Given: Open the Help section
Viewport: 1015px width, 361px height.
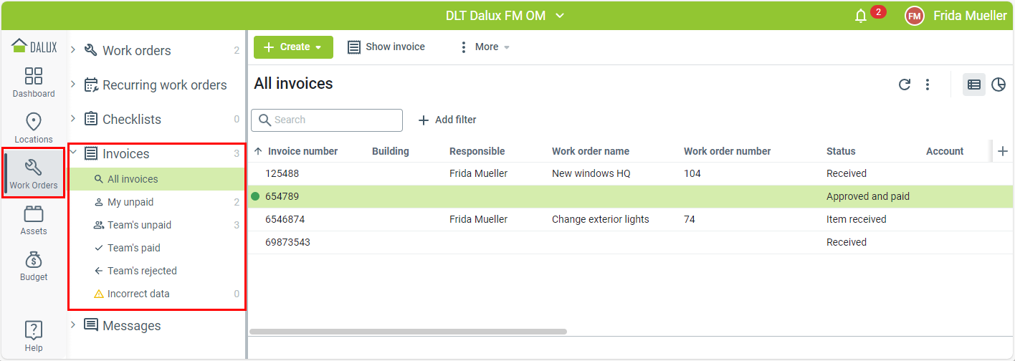Looking at the screenshot, I should [x=34, y=336].
